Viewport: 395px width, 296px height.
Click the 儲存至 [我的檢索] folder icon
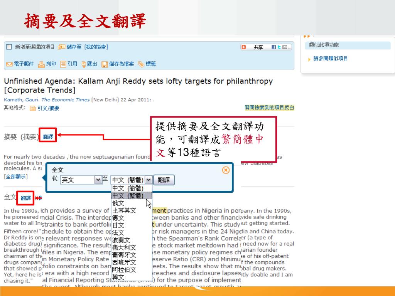(x=61, y=47)
